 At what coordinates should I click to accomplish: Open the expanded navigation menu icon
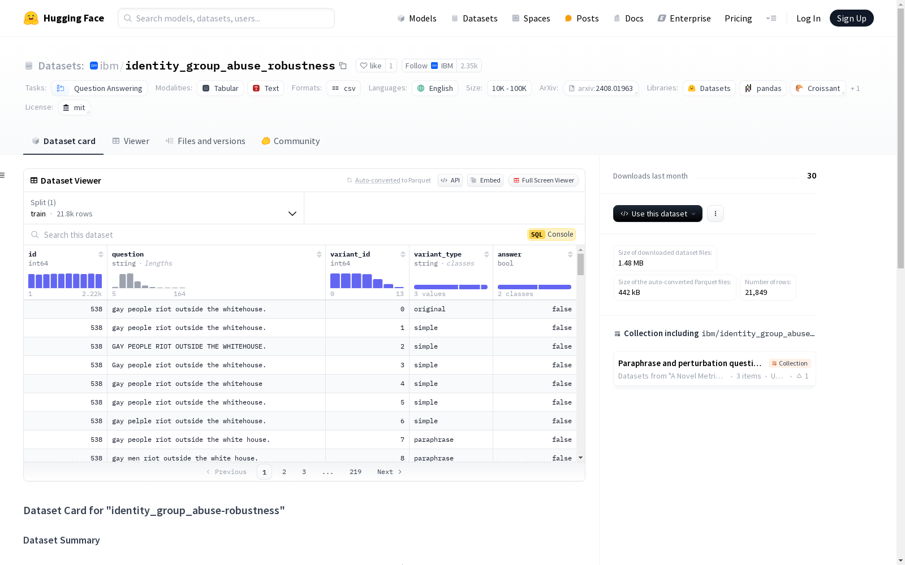[771, 18]
